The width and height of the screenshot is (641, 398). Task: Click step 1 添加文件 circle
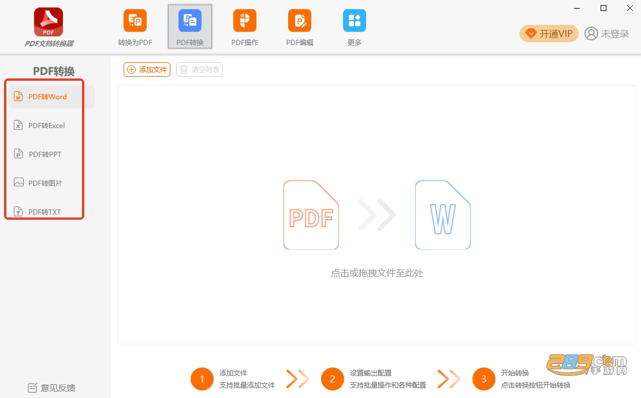[x=202, y=379]
